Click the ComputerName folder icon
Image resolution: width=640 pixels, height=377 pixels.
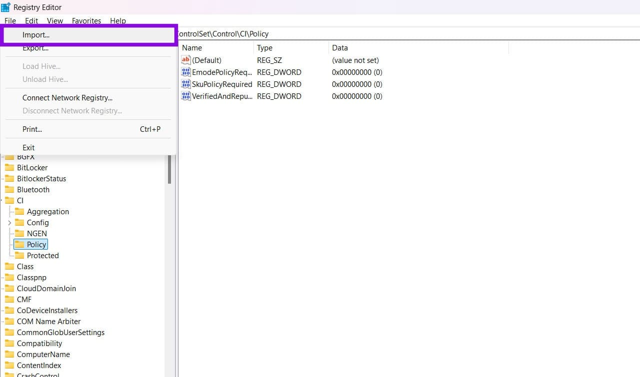pyautogui.click(x=9, y=354)
